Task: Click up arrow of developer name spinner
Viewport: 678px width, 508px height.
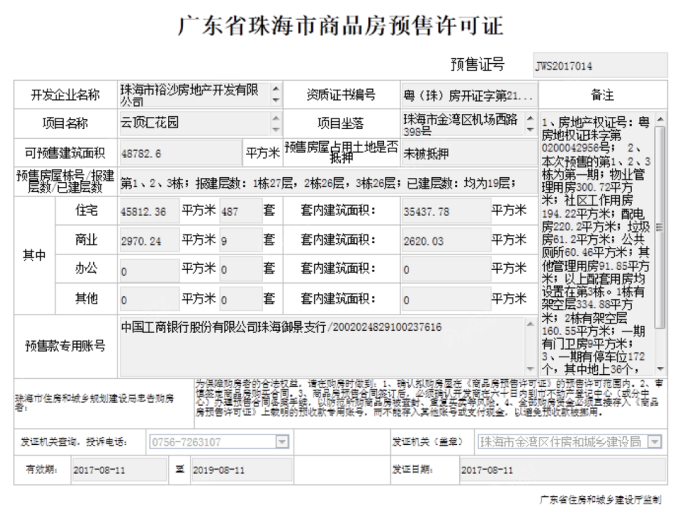Action: point(275,90)
